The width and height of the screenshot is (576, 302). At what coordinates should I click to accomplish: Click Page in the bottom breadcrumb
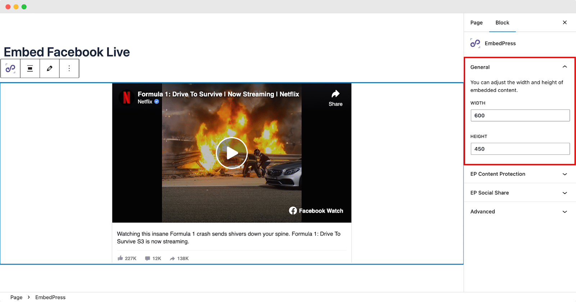point(16,297)
